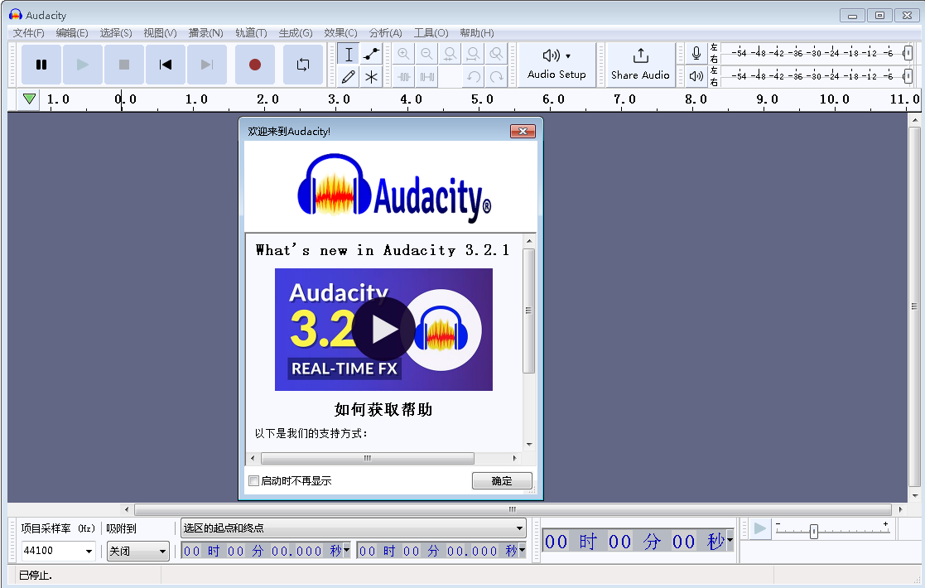925x588 pixels.
Task: Click the playback speed slider handle
Action: [813, 532]
